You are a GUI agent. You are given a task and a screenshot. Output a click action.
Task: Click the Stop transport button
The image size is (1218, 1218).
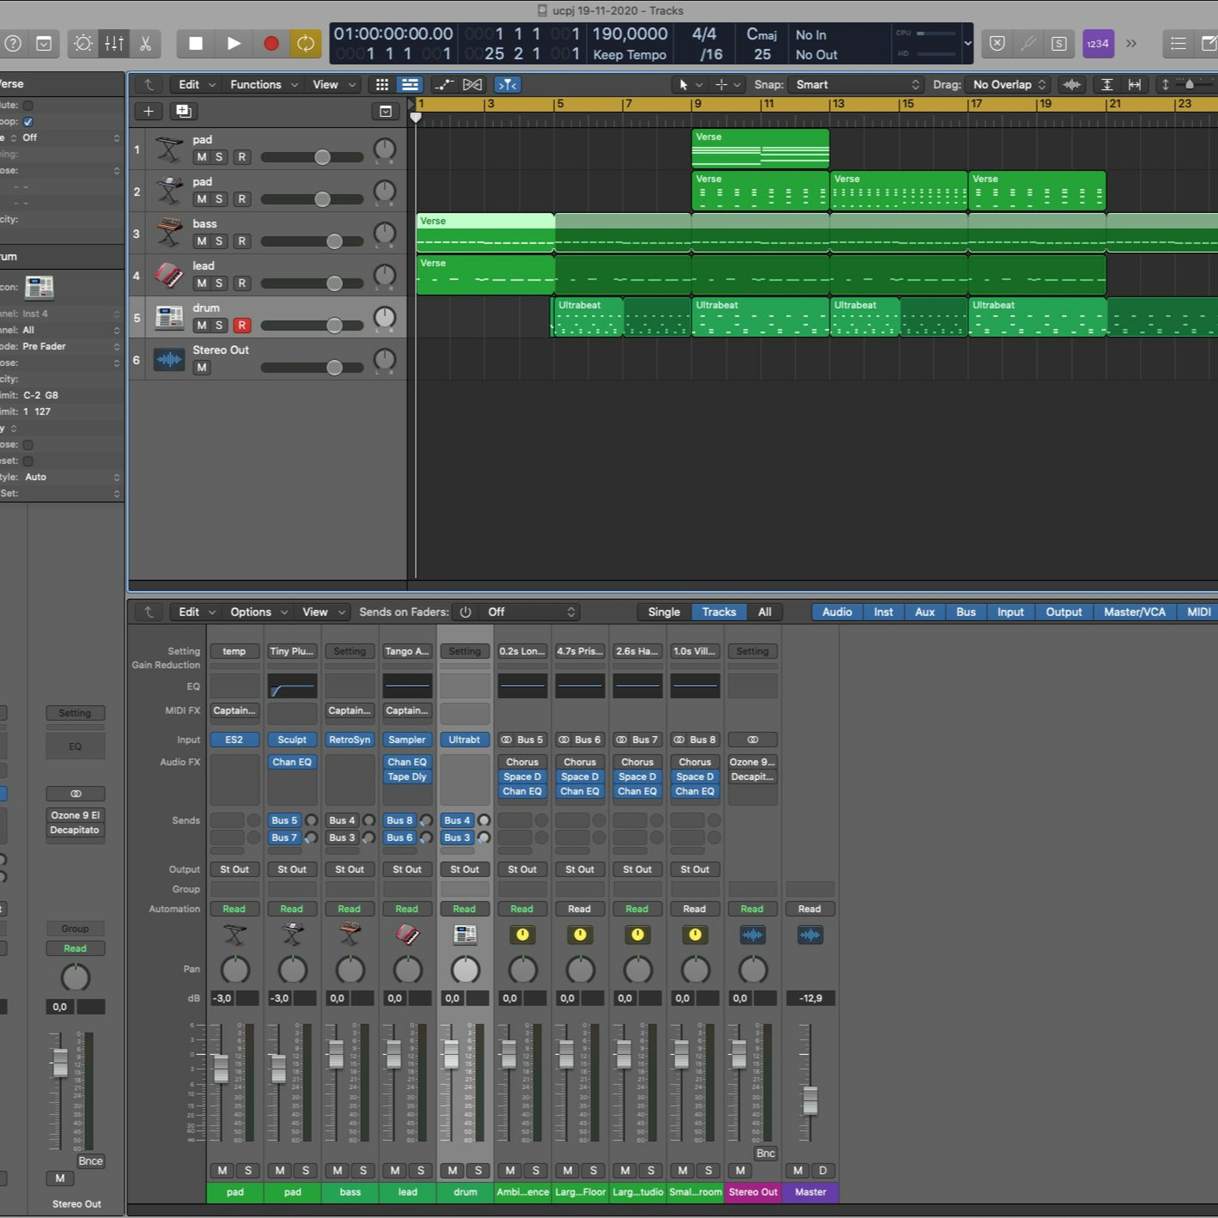point(195,43)
